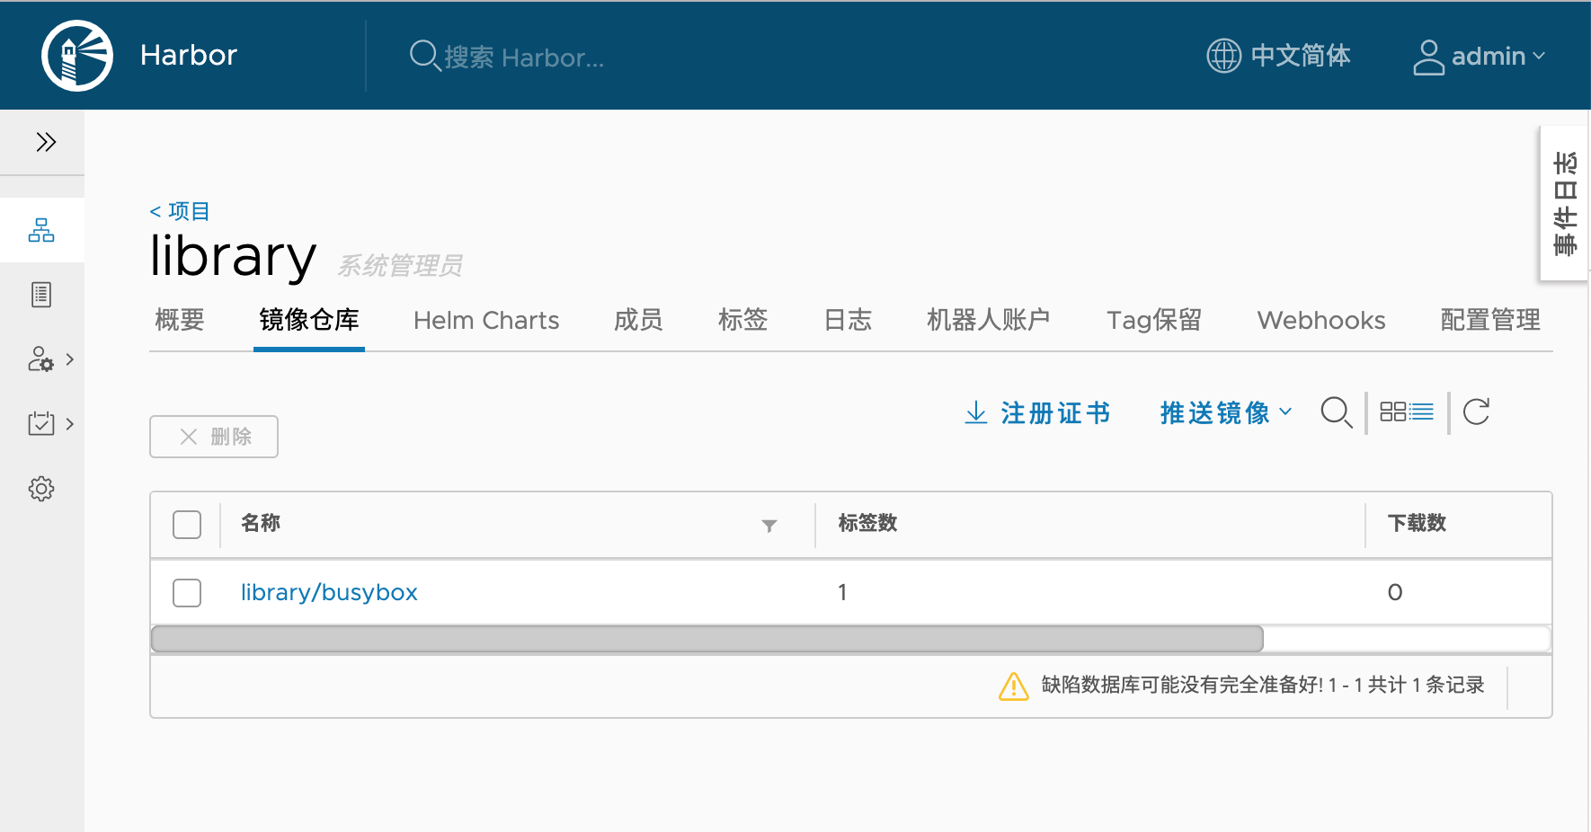
Task: Open the 中文简体 language selector
Action: tap(1278, 56)
